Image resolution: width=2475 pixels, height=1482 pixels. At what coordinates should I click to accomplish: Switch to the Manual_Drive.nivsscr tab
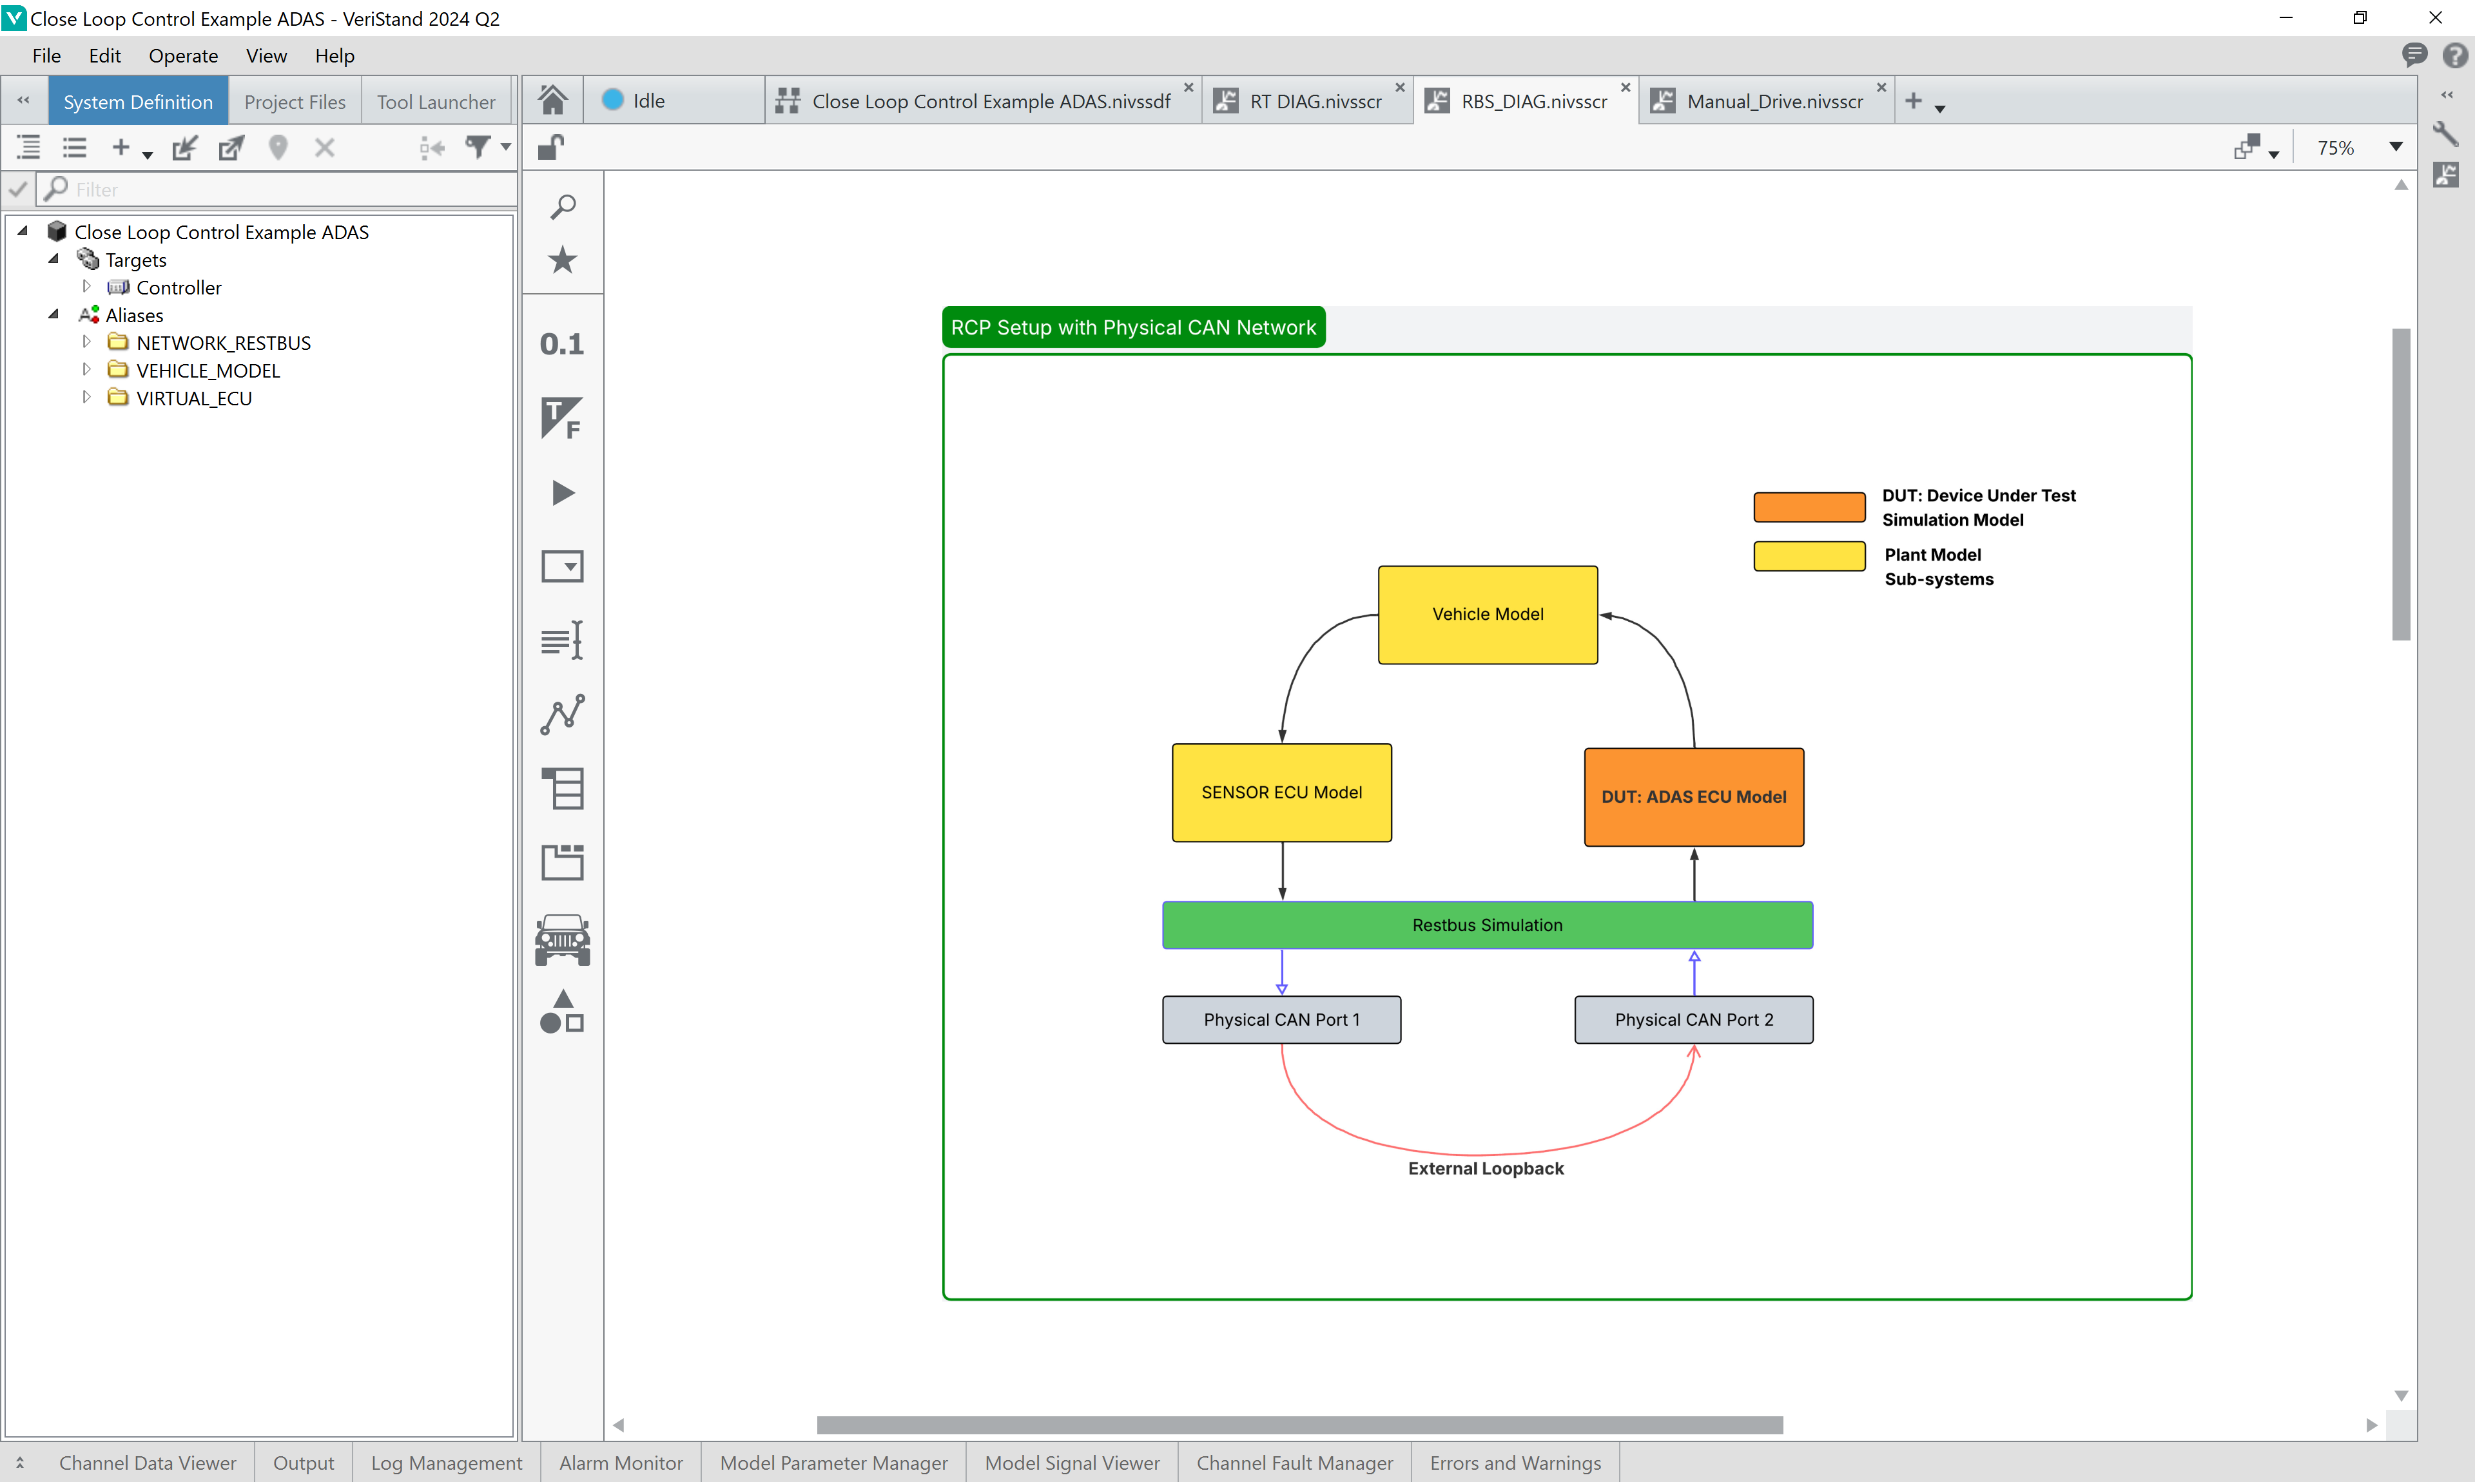[1774, 101]
